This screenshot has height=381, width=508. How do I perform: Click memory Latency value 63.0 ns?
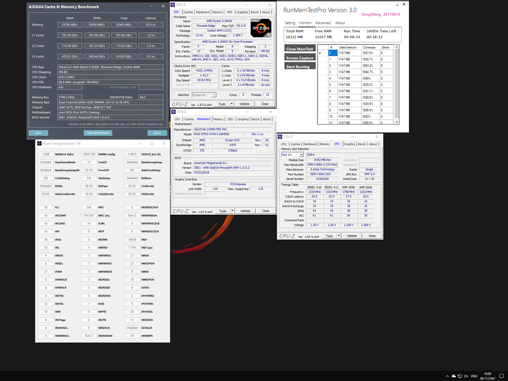(150, 25)
